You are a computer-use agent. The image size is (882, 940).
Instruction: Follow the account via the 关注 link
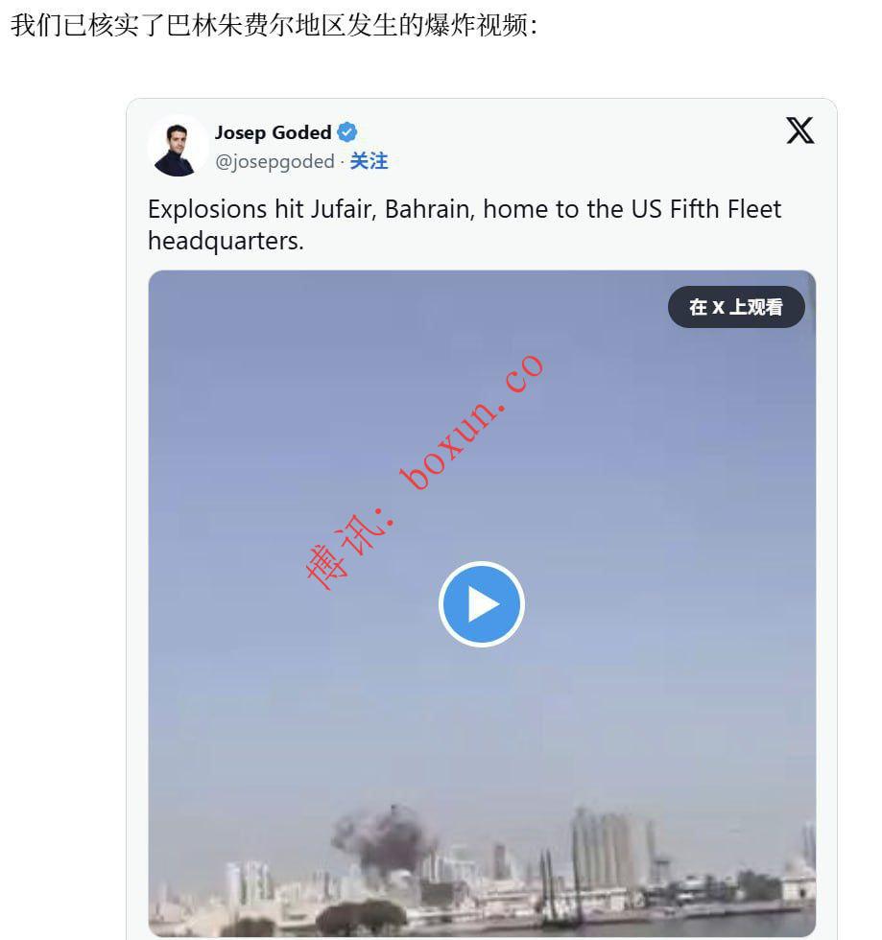[369, 161]
